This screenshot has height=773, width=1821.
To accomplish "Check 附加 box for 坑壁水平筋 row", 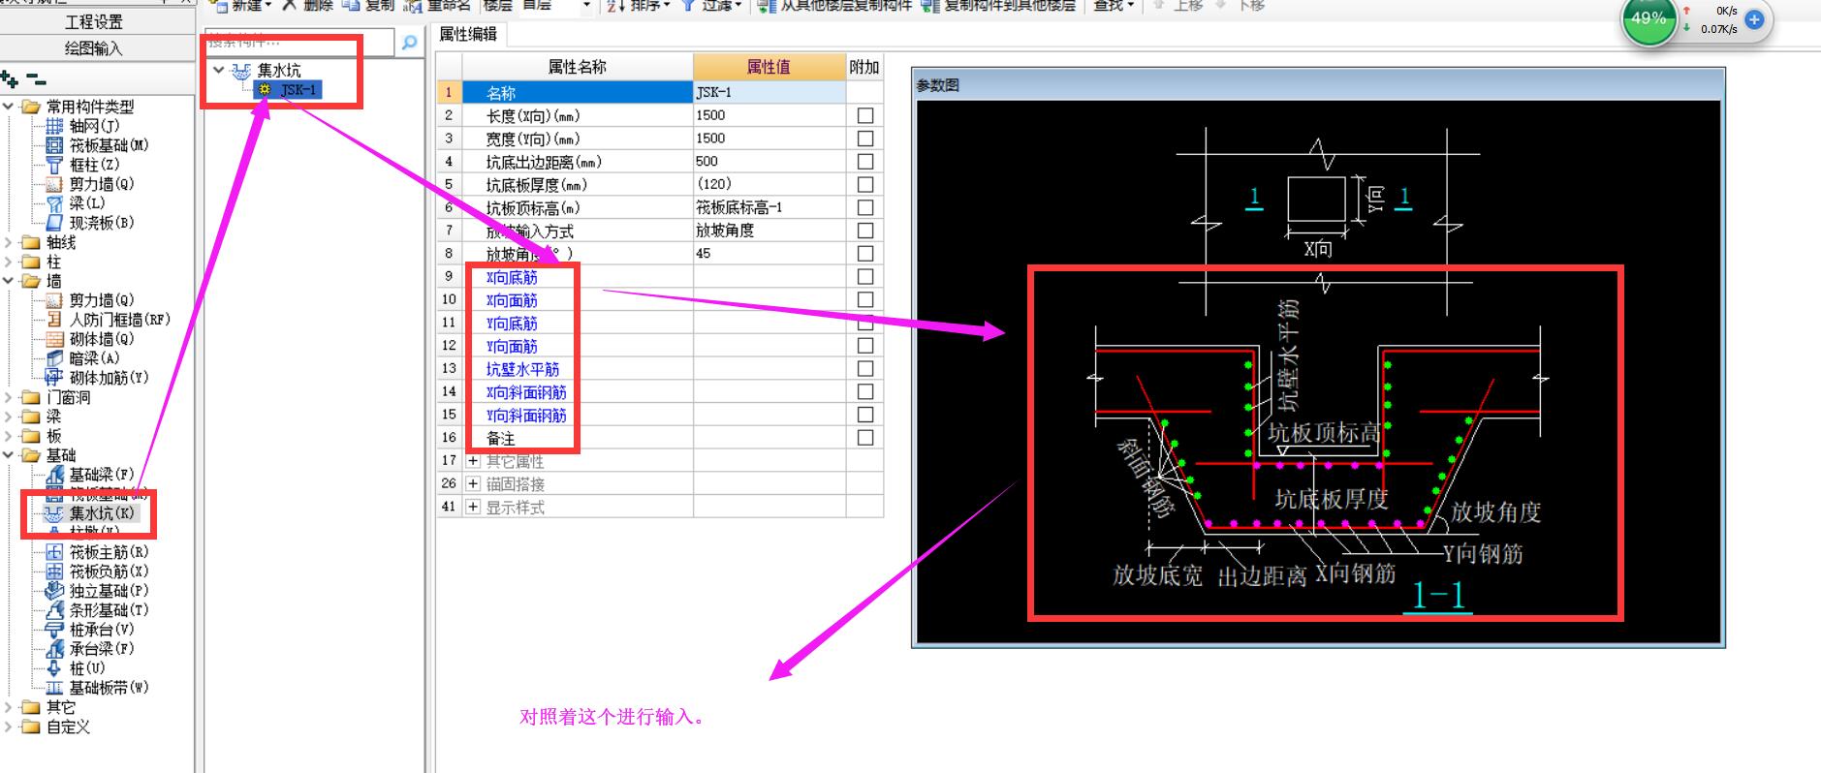I will 865,369.
